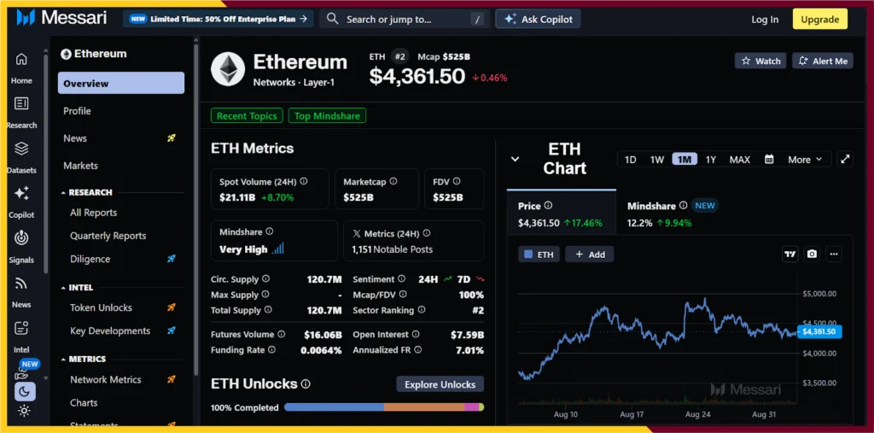
Task: Click the Ethereum coin logo
Action: point(228,70)
